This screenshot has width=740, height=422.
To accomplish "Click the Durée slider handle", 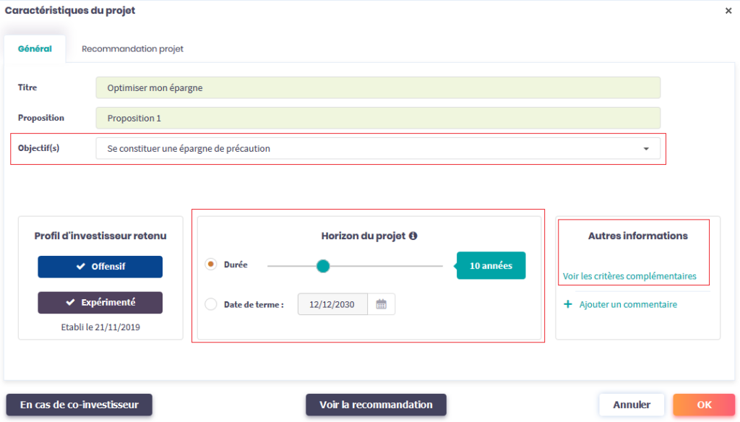I will (x=323, y=266).
